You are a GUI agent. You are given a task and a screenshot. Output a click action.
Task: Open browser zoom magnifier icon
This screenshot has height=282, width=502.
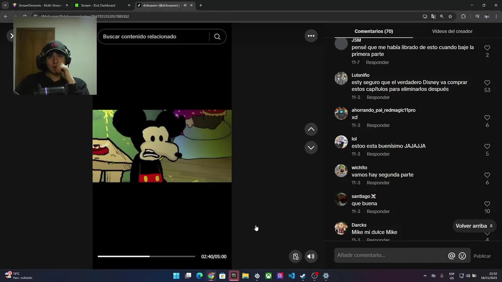pos(442,16)
